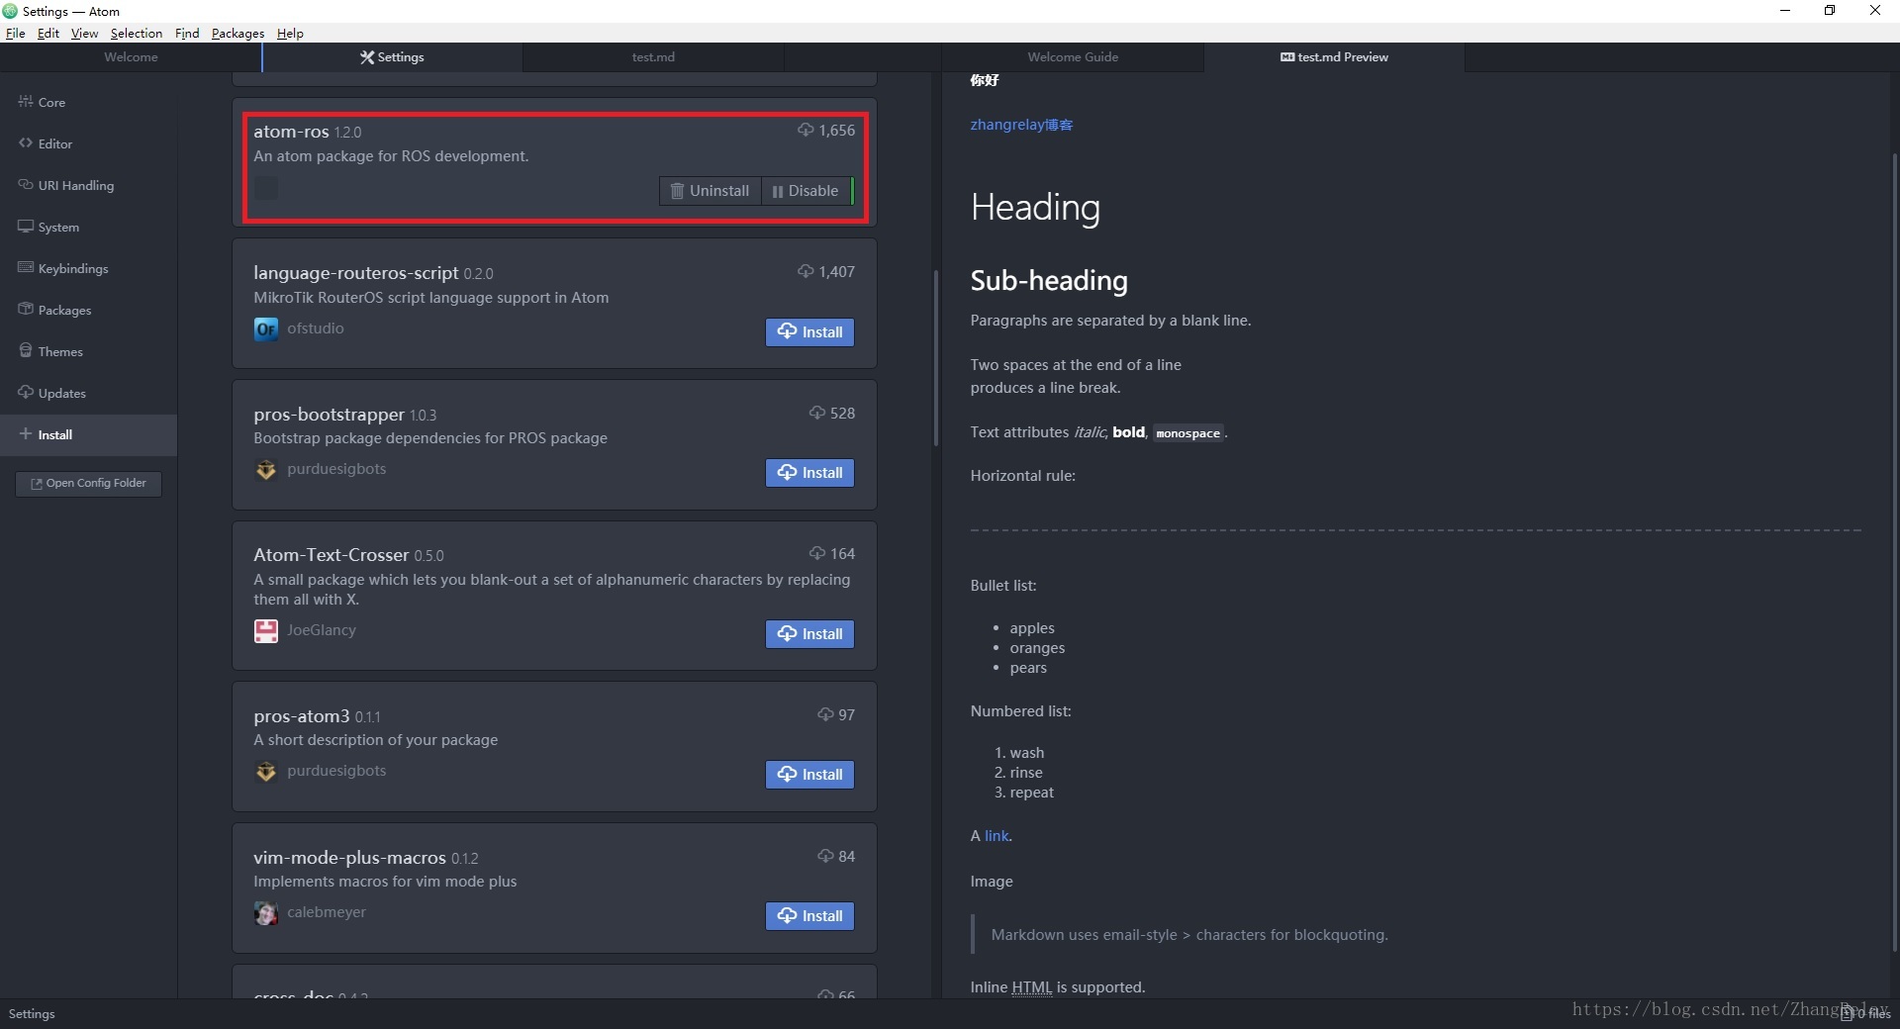Click calebmeyer author avatar icon
Image resolution: width=1900 pixels, height=1029 pixels.
(266, 913)
